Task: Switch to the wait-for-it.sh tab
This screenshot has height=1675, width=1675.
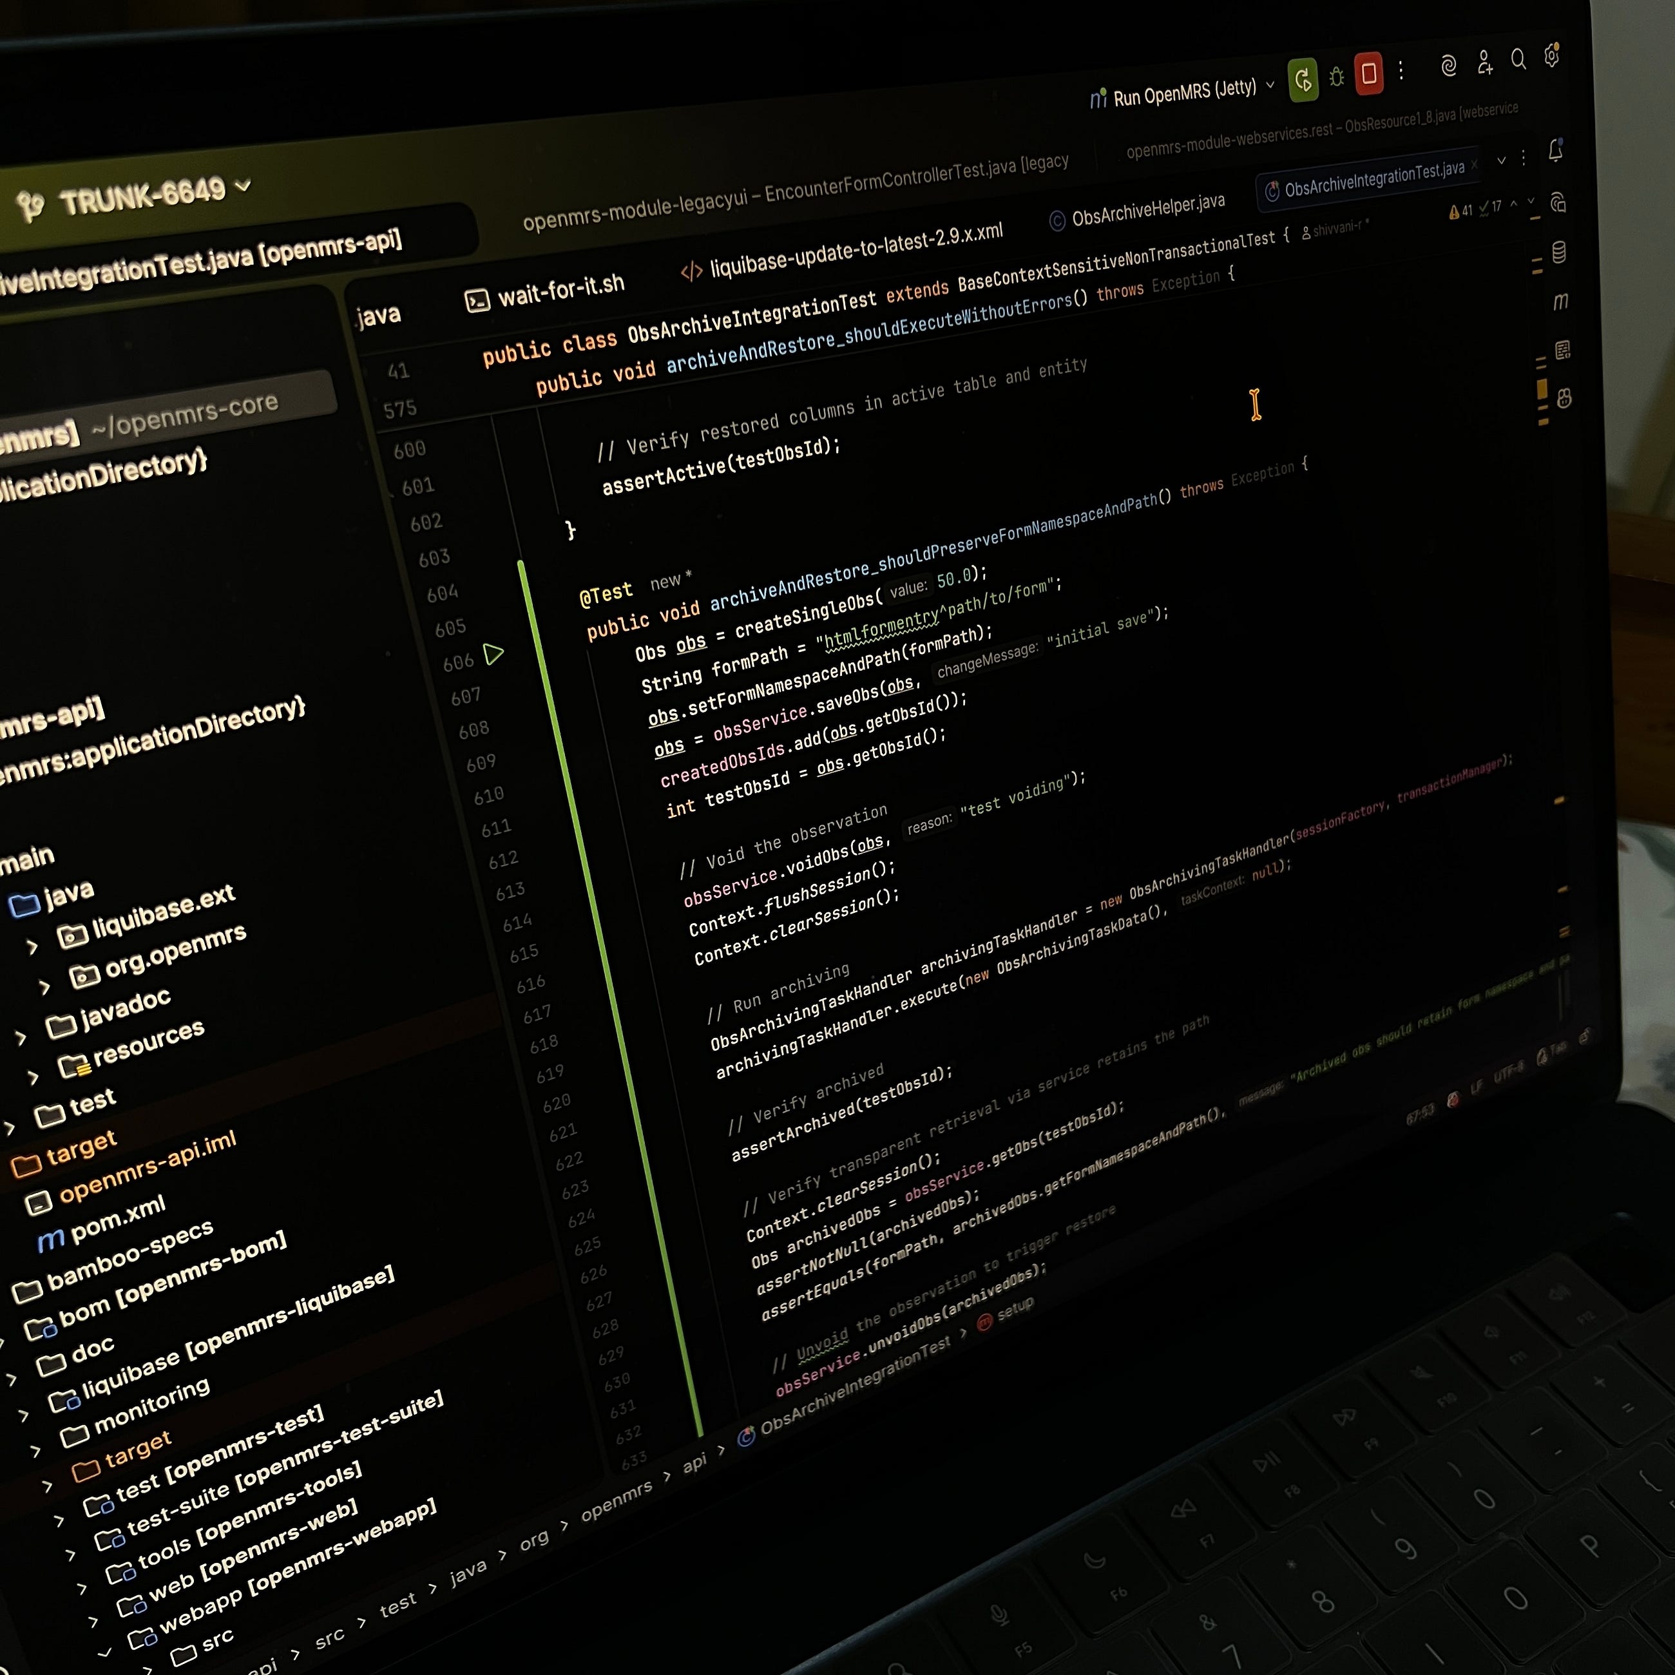Action: pos(544,292)
